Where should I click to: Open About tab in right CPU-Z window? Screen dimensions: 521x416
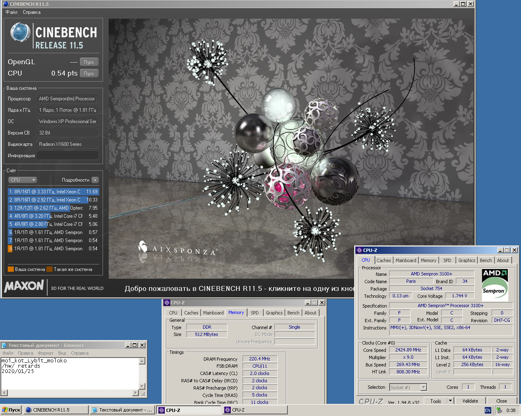click(503, 260)
